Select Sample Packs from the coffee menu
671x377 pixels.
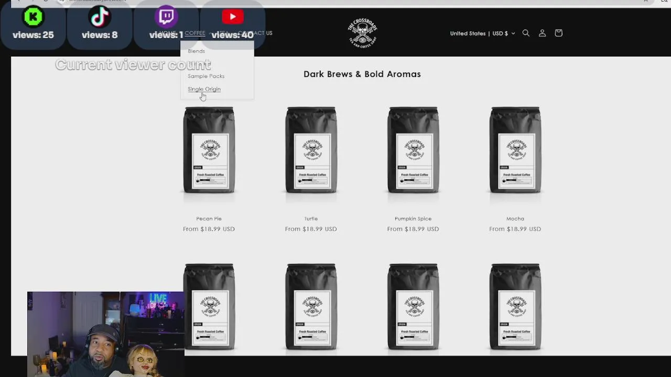[x=206, y=76]
